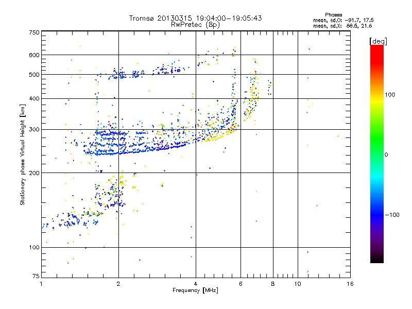Click the '1' x-axis tick label
This screenshot has width=412, height=309.
coord(41,284)
